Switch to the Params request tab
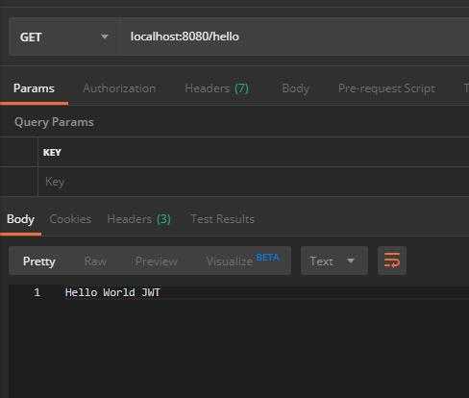The image size is (469, 398). click(x=34, y=88)
